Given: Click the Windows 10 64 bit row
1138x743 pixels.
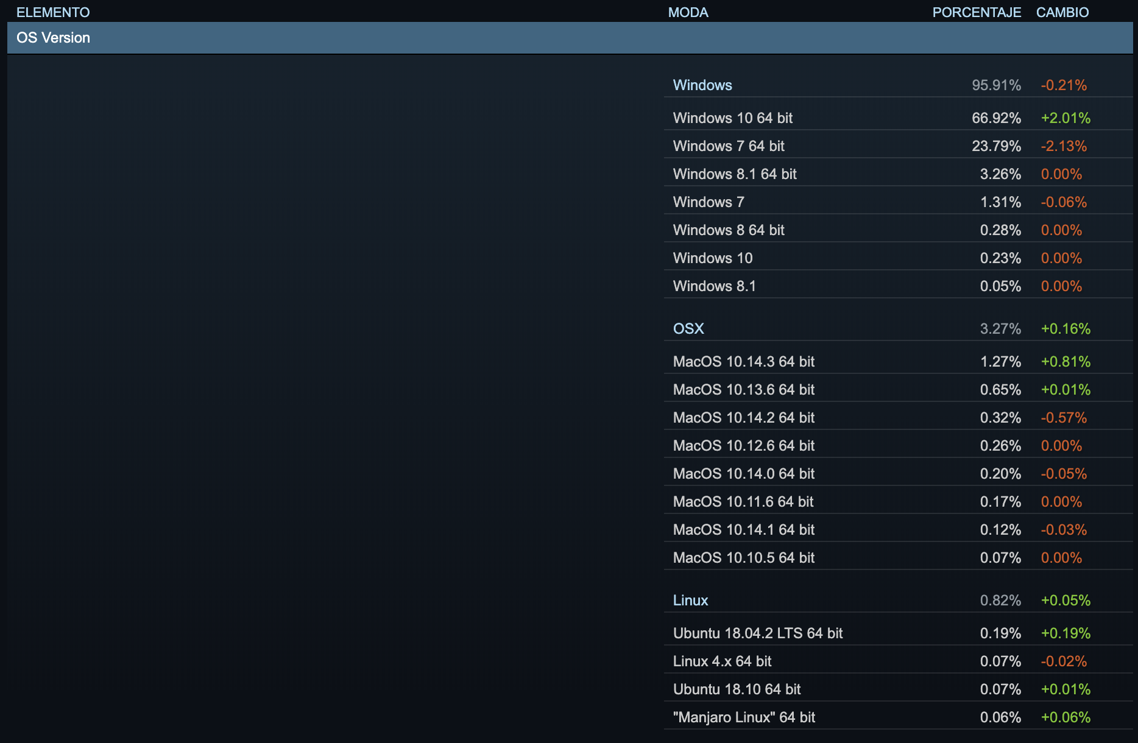Looking at the screenshot, I should point(898,118).
